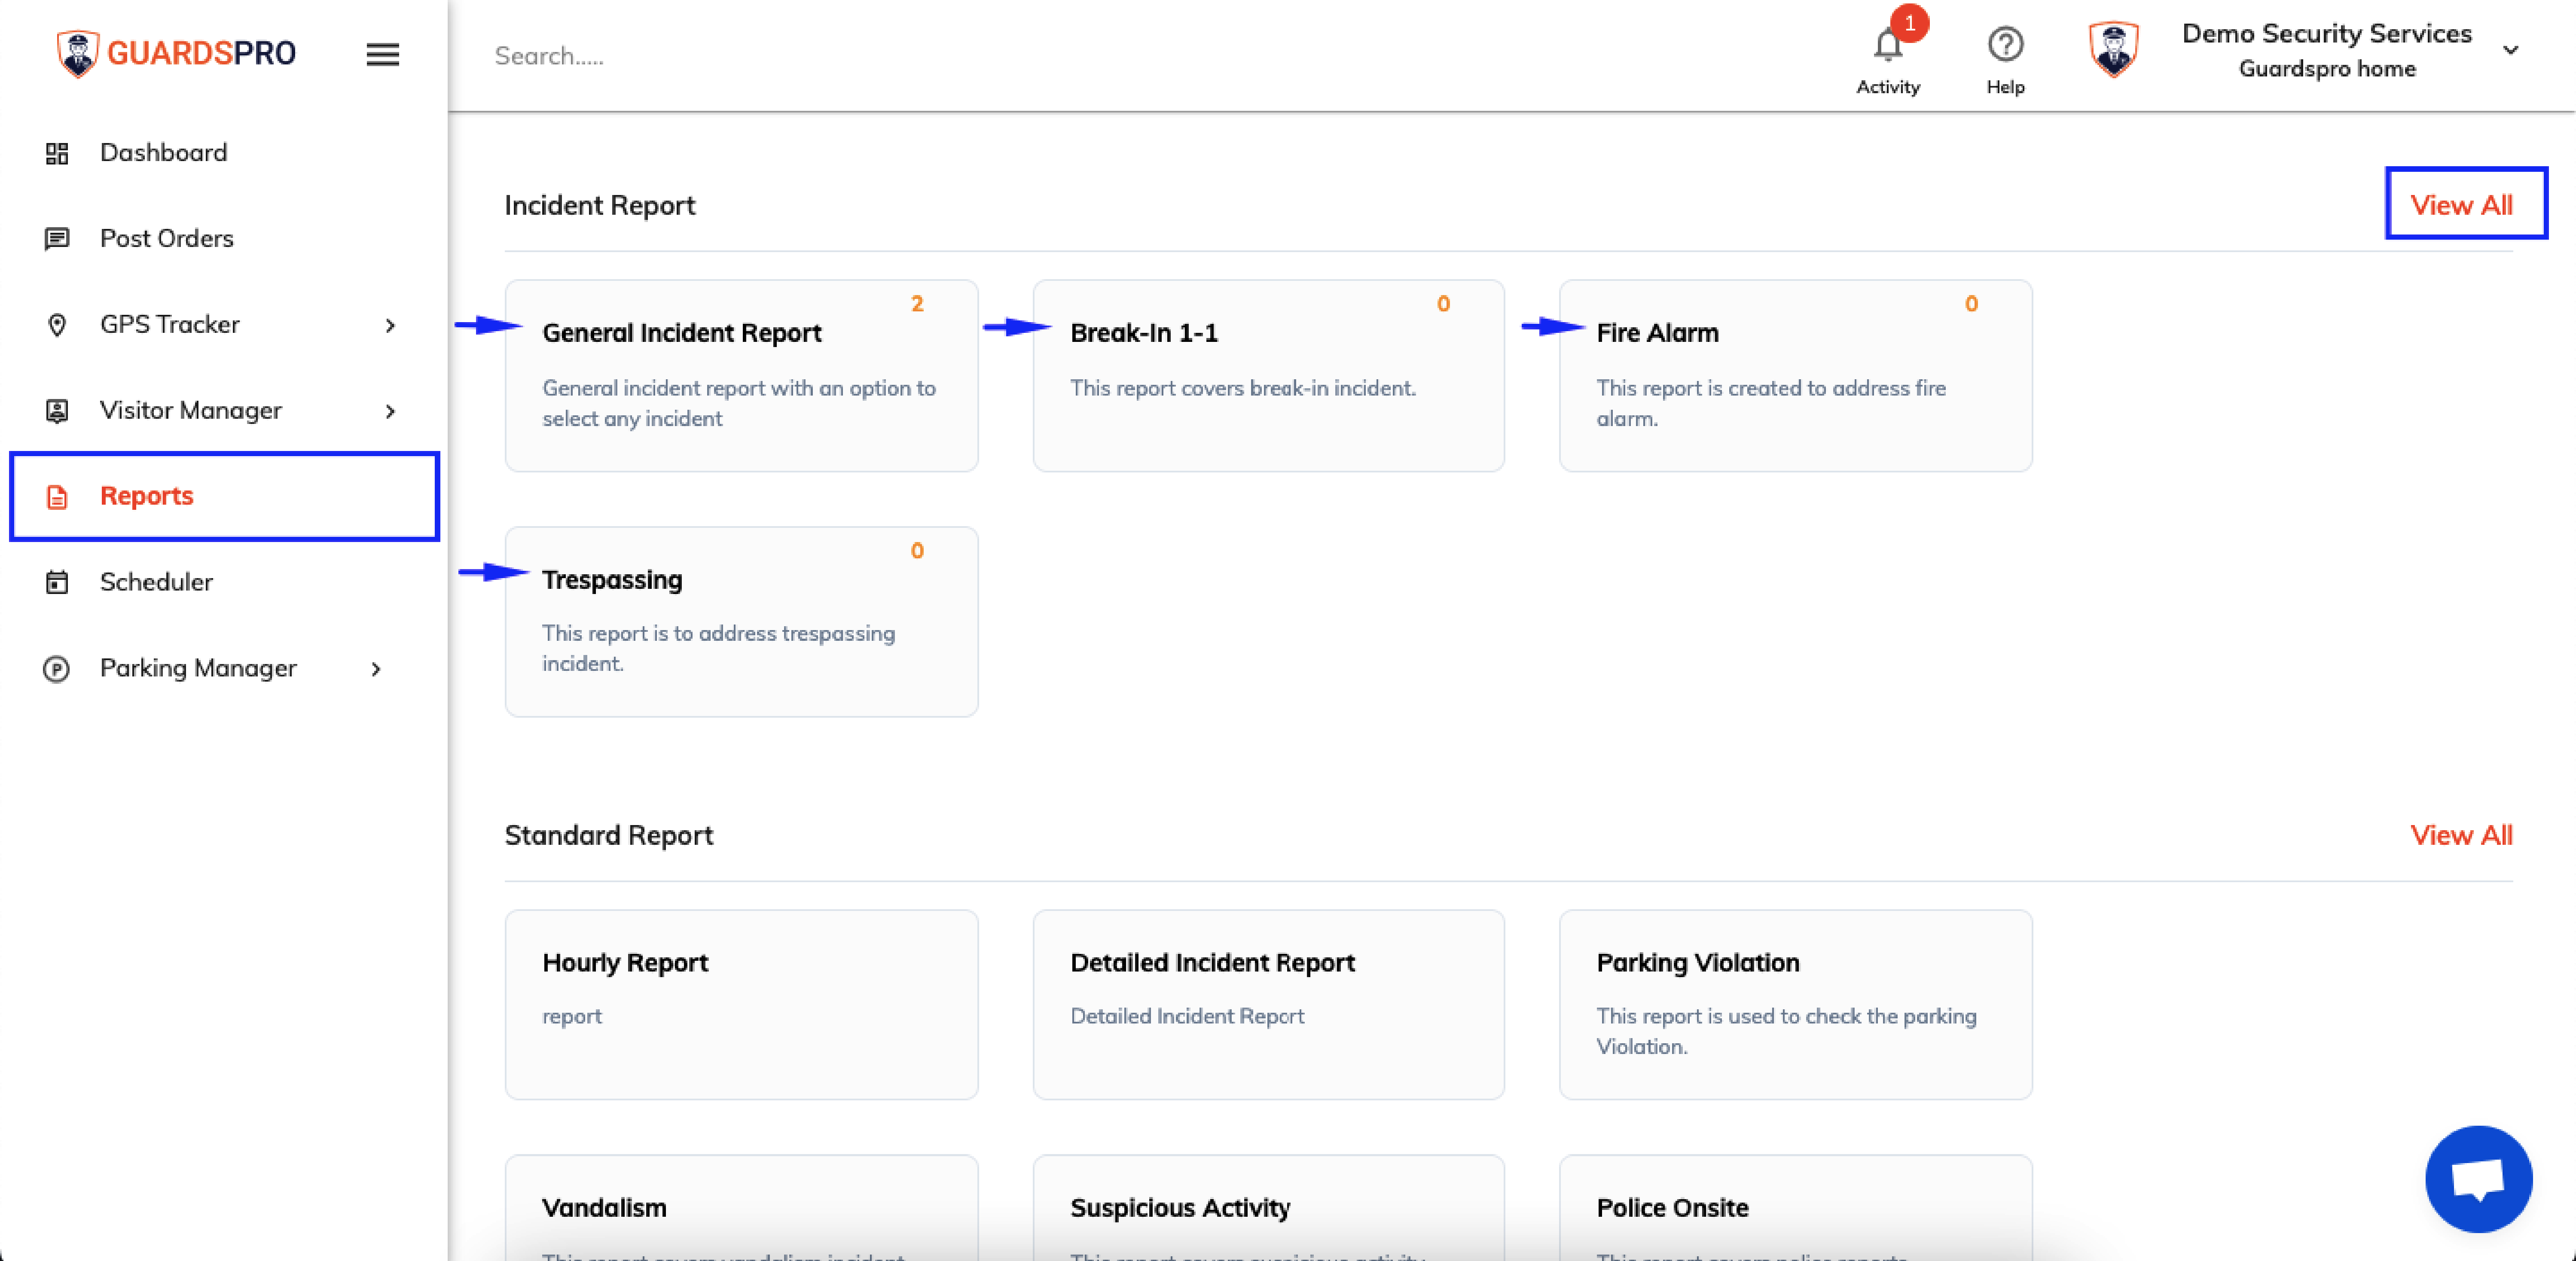
Task: Click the Scheduler calendar icon
Action: [57, 582]
